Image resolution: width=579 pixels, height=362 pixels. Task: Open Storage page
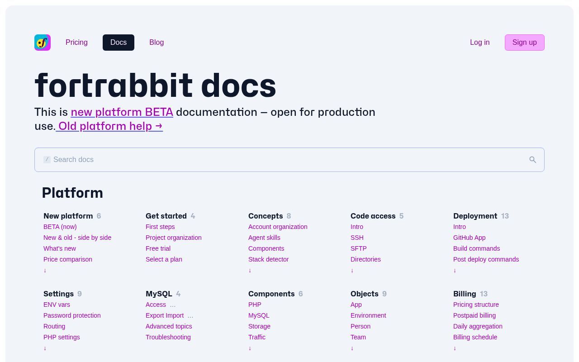coord(259,326)
